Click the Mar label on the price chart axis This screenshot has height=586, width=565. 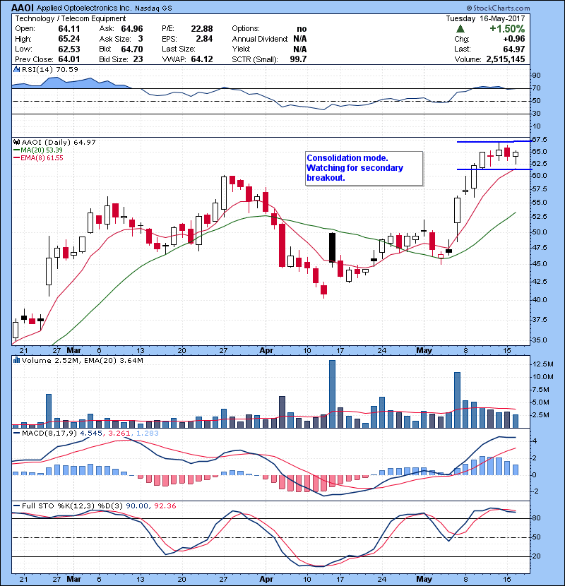[x=73, y=351]
